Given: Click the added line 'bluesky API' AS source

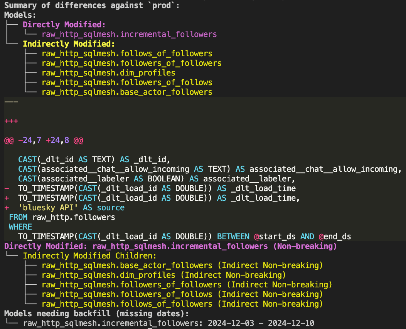Looking at the screenshot, I should 71,208.
